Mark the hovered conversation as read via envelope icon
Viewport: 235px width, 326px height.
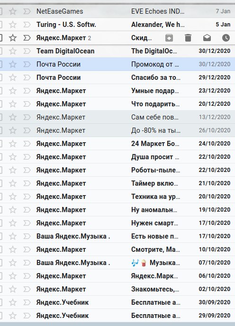point(207,38)
